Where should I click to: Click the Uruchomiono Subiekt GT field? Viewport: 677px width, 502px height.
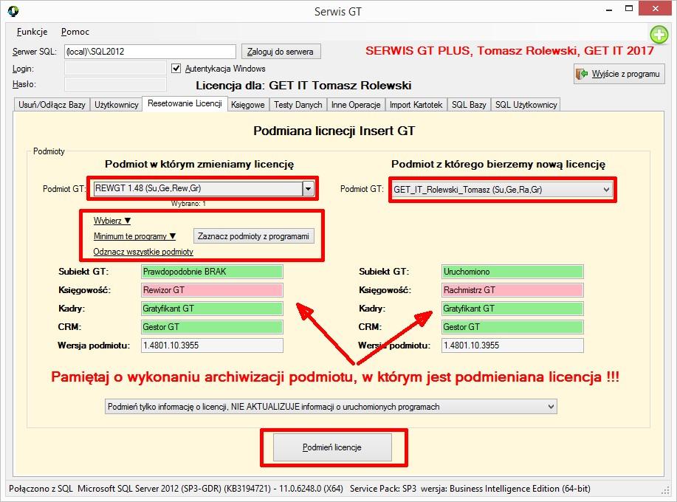tap(512, 272)
